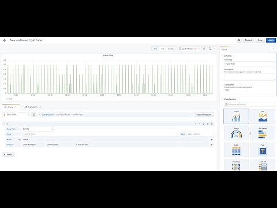Screen dimensions: 277x208
Task: Add a metric with the plus on Metric row
Action: (x=212, y=139)
